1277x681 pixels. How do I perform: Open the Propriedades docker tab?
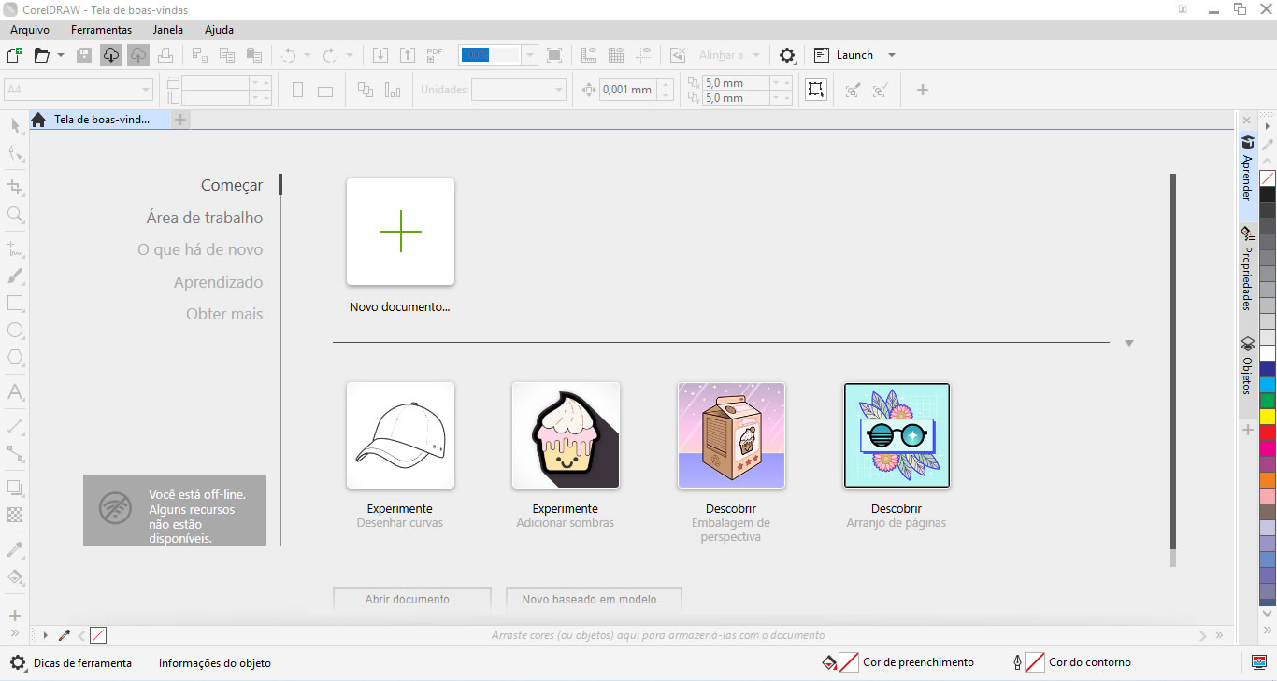(x=1247, y=269)
